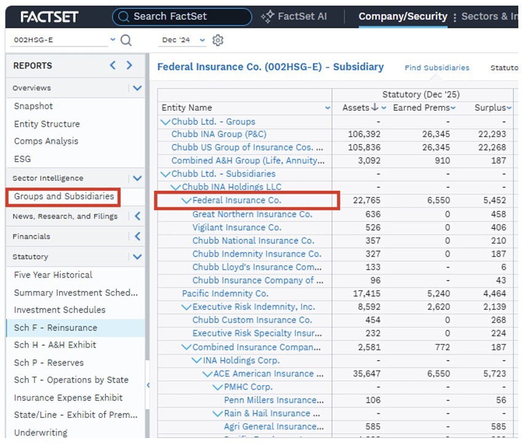This screenshot has height=443, width=522.
Task: Click the Assets sort descending arrow
Action: (375, 107)
